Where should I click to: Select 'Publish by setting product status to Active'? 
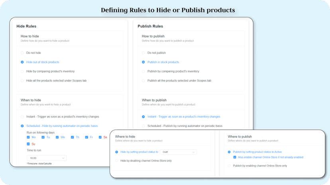pyautogui.click(x=229, y=152)
